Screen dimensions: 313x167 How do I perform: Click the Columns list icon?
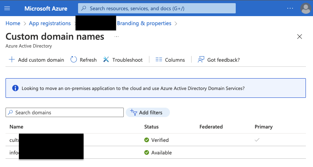coord(159,59)
